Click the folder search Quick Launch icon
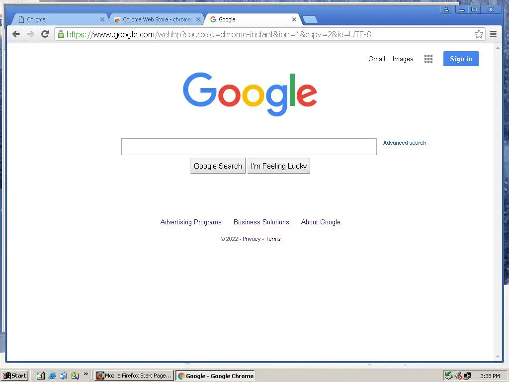The width and height of the screenshot is (509, 382). tap(75, 376)
